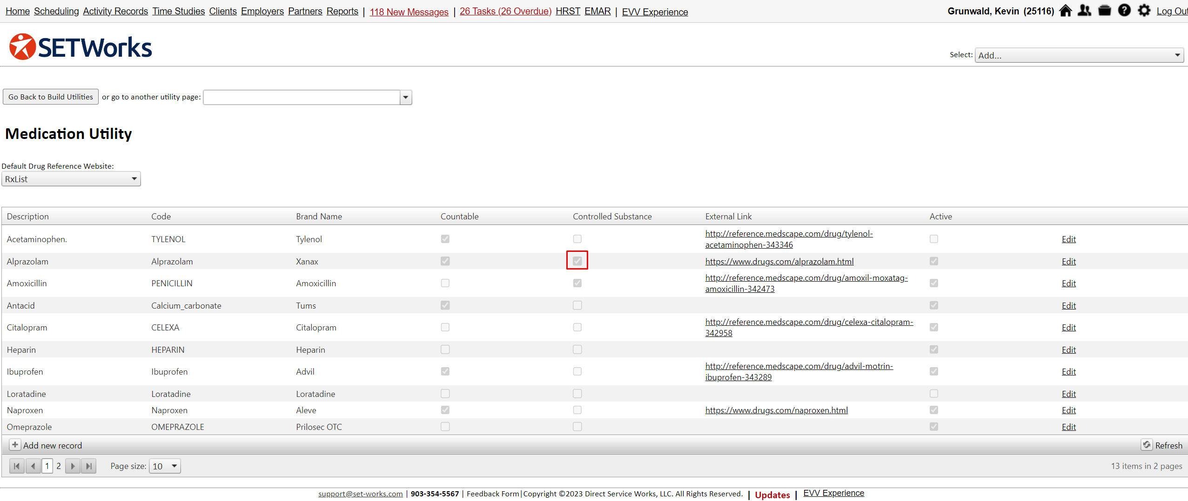
Task: Open the Partners menu
Action: click(305, 11)
